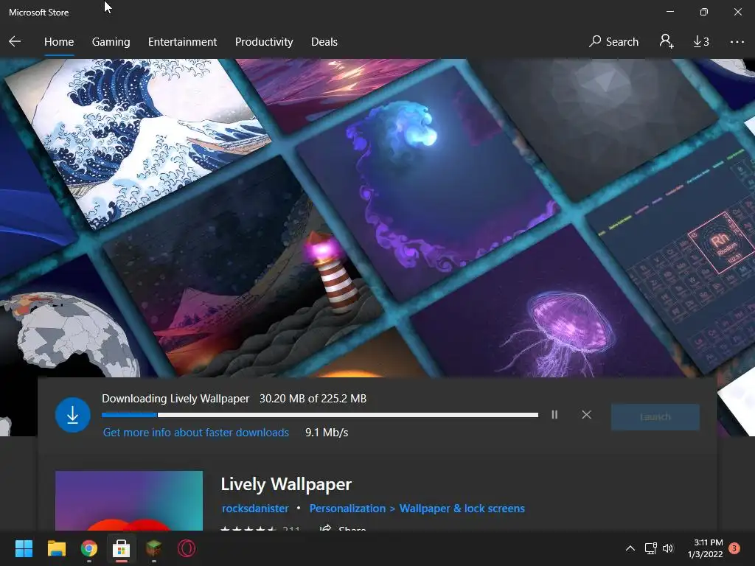Open the Entertainment tab
This screenshot has height=566, width=755.
point(183,42)
